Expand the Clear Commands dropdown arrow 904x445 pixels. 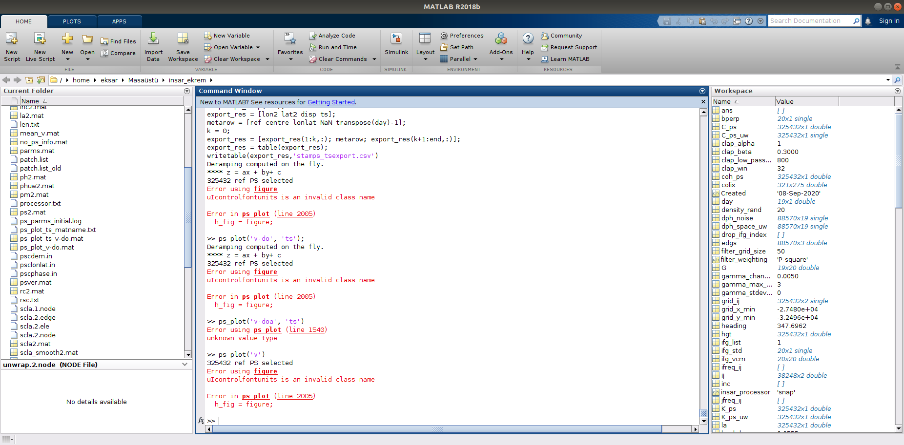coord(374,59)
